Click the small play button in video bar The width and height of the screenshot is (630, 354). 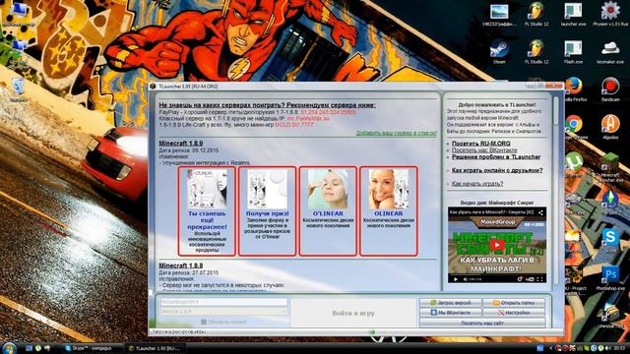pyautogui.click(x=455, y=279)
